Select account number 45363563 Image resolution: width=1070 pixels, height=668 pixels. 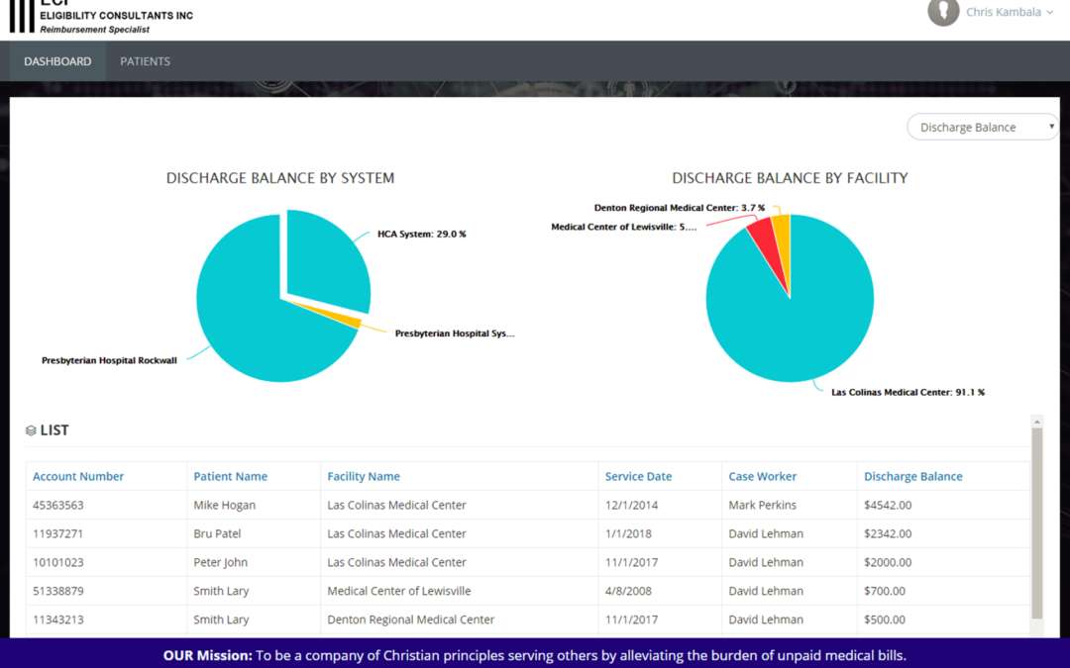[58, 505]
